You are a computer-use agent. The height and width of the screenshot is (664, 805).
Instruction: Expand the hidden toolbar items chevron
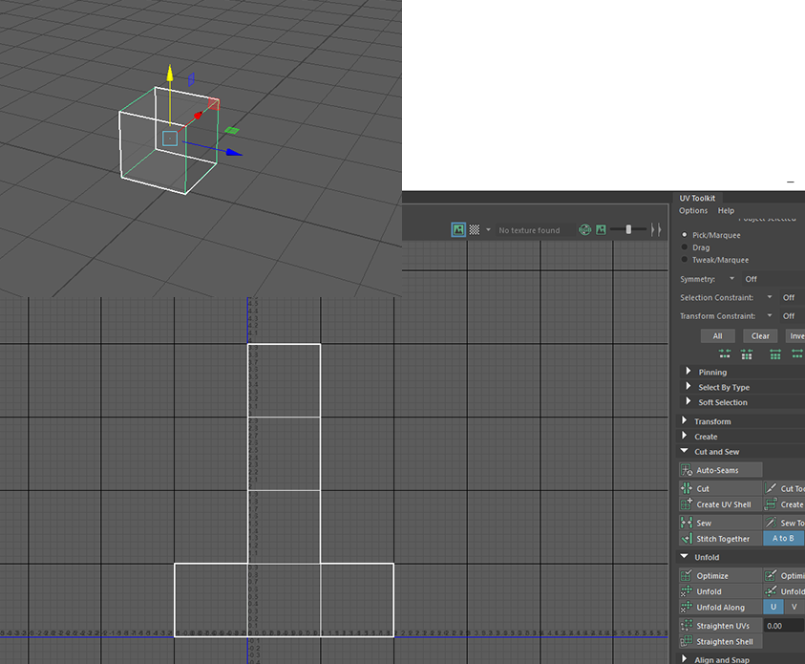[656, 229]
